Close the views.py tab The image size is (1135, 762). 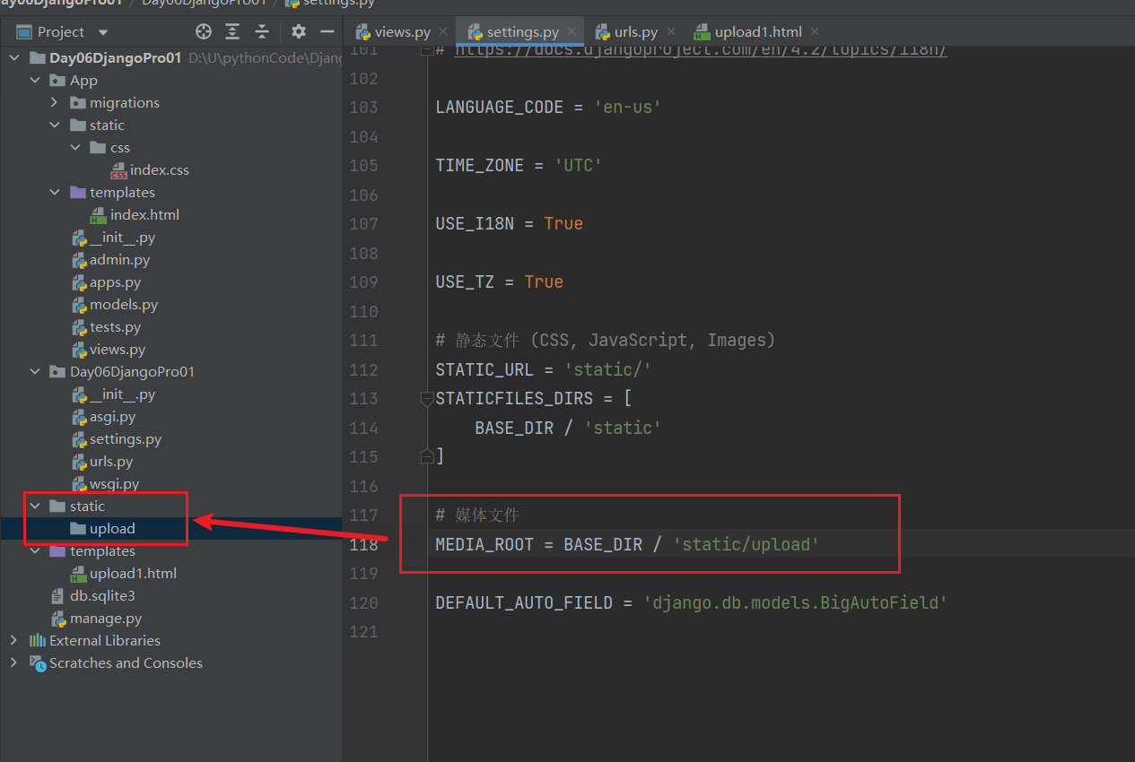[442, 32]
